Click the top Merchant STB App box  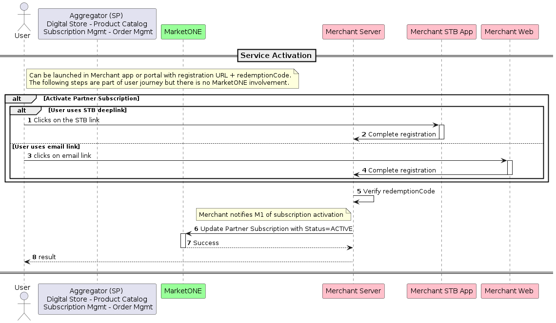click(x=441, y=32)
